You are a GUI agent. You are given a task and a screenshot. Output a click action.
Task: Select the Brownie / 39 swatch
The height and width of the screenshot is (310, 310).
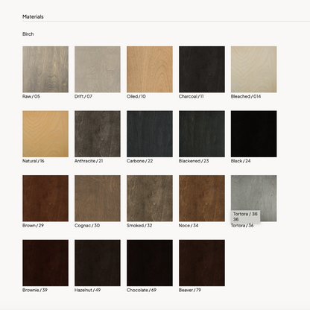(x=45, y=263)
